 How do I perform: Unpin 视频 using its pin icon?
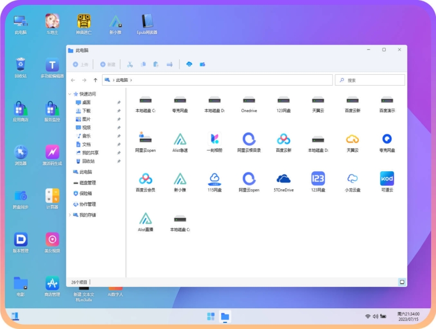(x=119, y=128)
